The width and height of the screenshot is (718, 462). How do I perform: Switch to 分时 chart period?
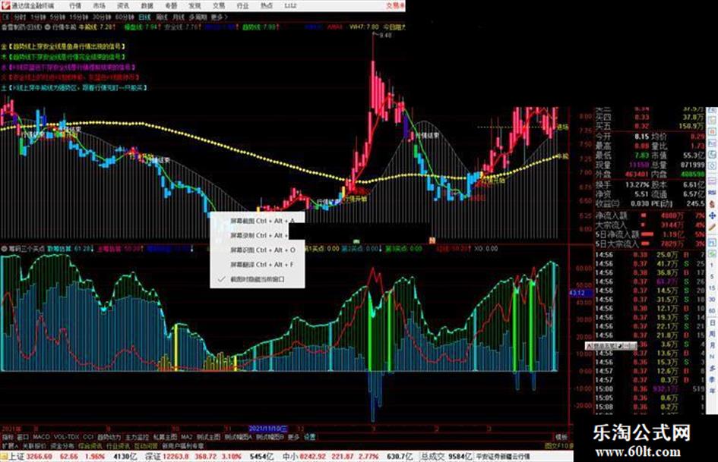coord(20,17)
